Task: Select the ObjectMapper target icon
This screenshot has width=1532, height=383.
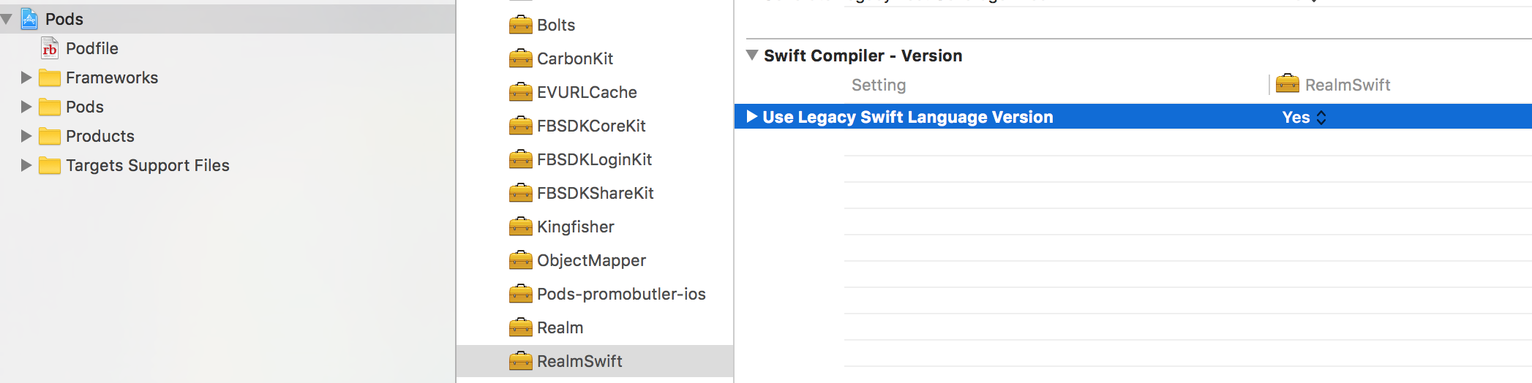Action: click(x=520, y=260)
